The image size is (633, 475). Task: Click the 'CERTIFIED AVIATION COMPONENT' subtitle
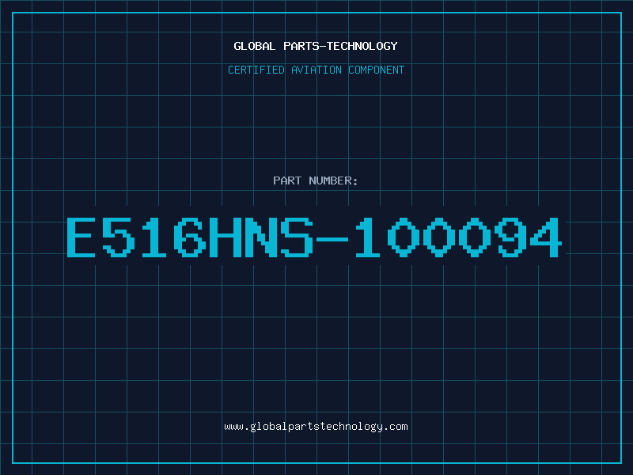(x=316, y=70)
